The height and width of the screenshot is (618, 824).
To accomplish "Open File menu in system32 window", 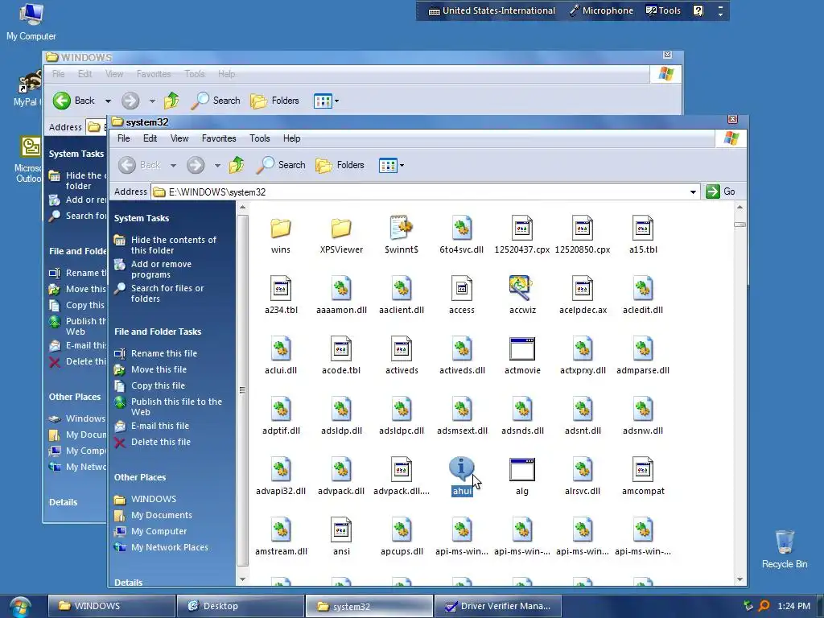I will [x=123, y=138].
